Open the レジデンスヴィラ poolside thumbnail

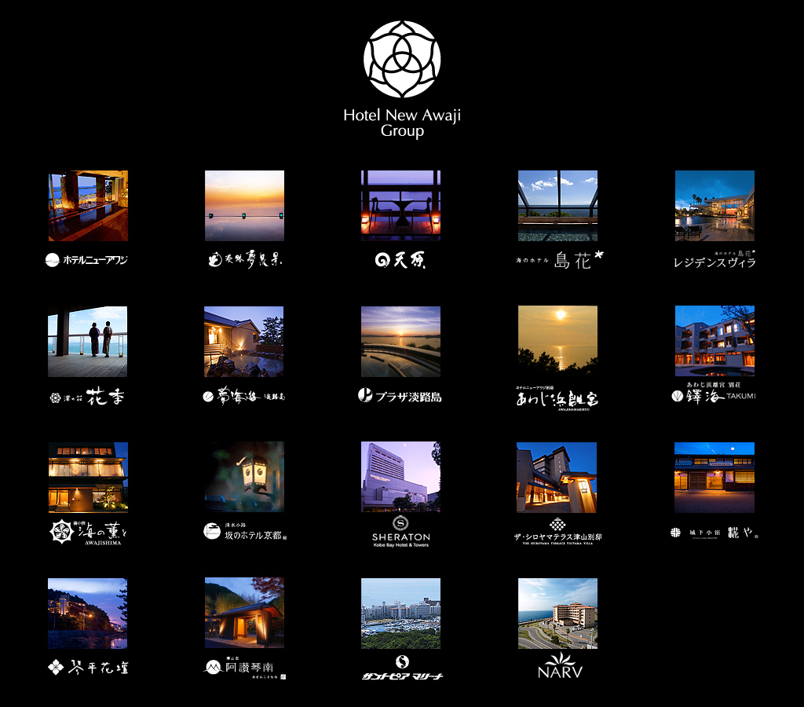[714, 206]
